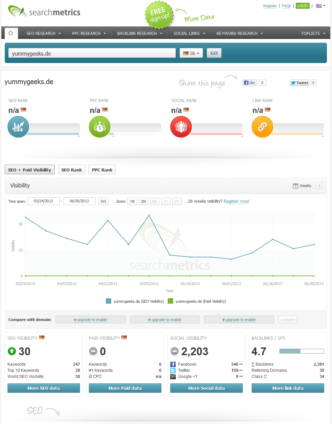Click the More SEO data button
This screenshot has width=332, height=424.
pyautogui.click(x=44, y=388)
